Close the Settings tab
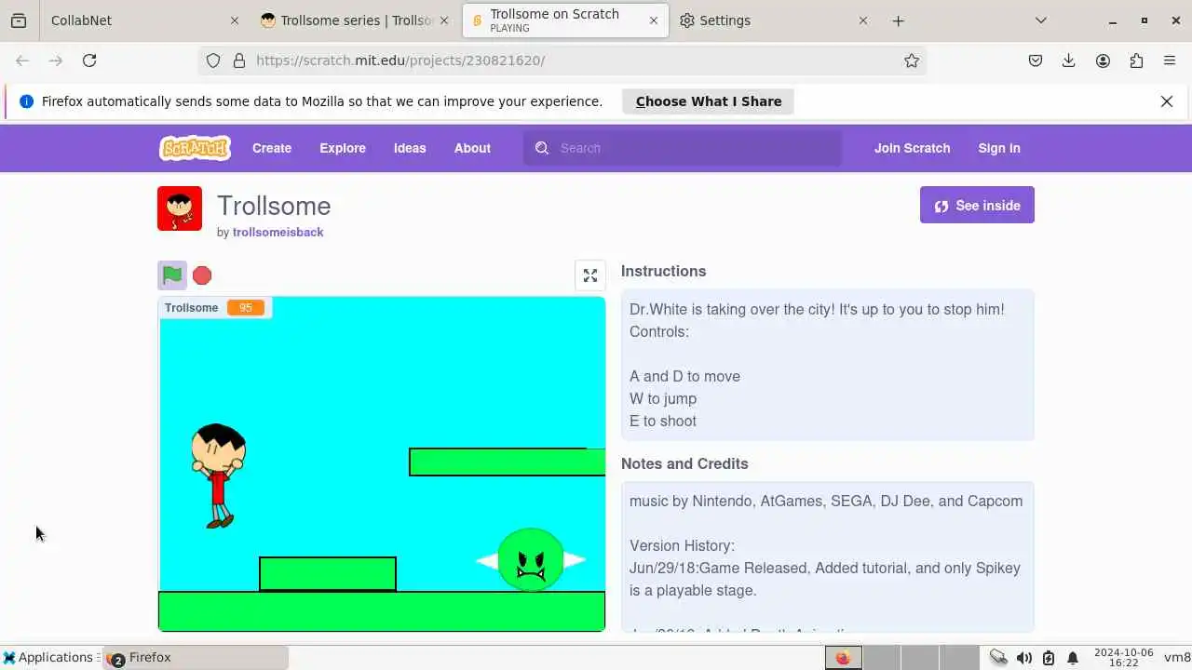Viewport: 1192px width, 670px height. [863, 20]
